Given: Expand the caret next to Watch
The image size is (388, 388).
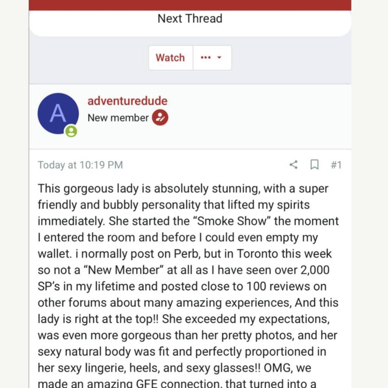Looking at the screenshot, I should 219,58.
